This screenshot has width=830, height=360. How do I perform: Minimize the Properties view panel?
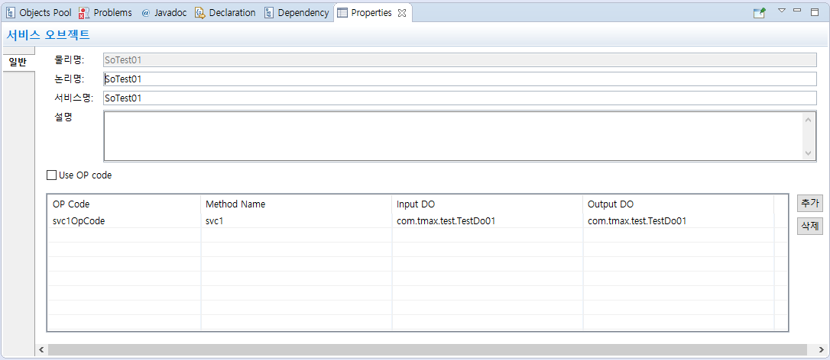tap(797, 11)
